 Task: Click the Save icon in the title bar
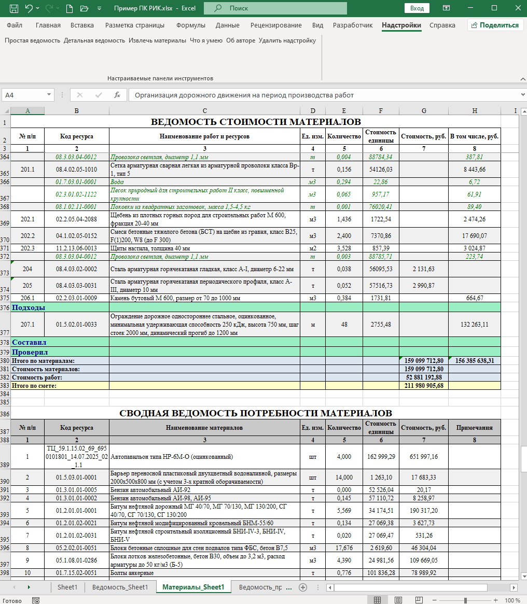pyautogui.click(x=14, y=8)
